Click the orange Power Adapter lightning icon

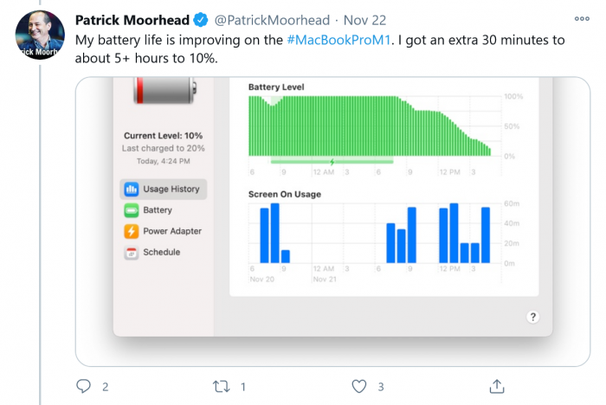click(x=132, y=231)
